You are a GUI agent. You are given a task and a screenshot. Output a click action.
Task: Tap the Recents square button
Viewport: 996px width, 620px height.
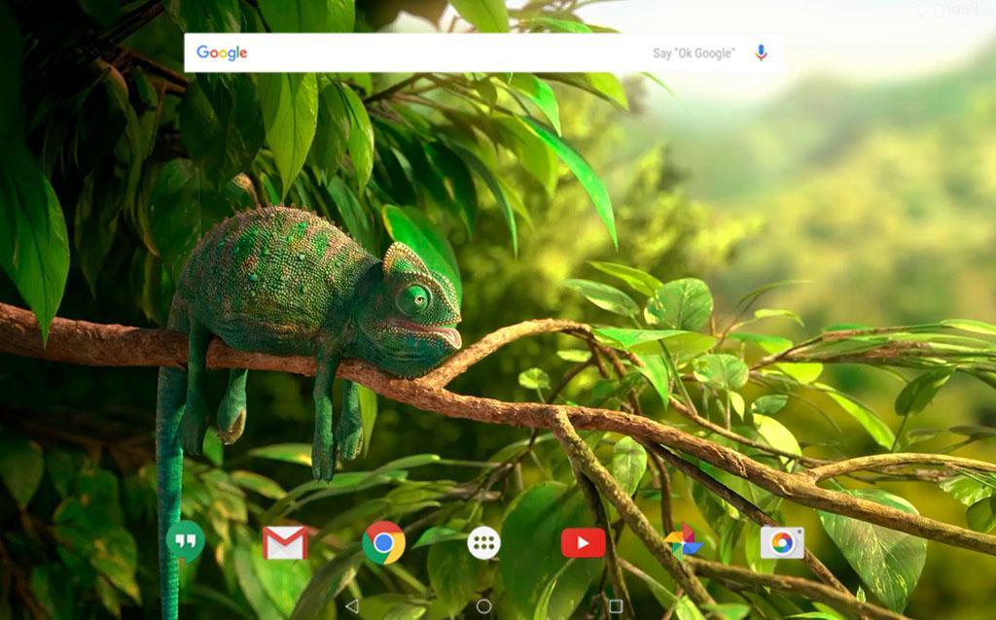point(615,606)
